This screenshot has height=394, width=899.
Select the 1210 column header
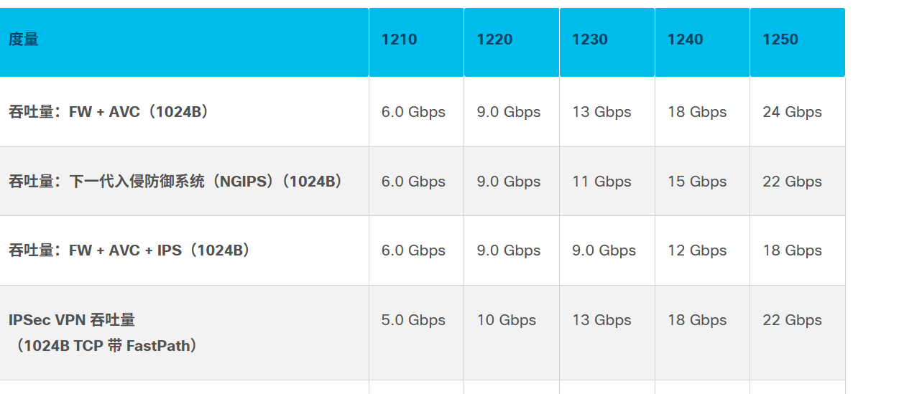point(416,42)
